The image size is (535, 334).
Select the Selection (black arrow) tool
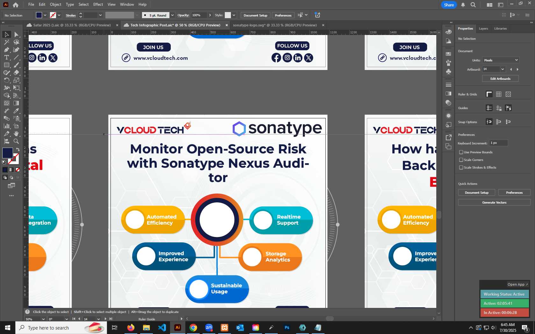6,34
